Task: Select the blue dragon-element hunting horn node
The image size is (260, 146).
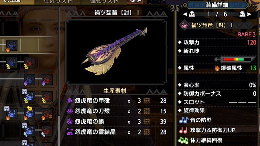Action: click(29, 80)
